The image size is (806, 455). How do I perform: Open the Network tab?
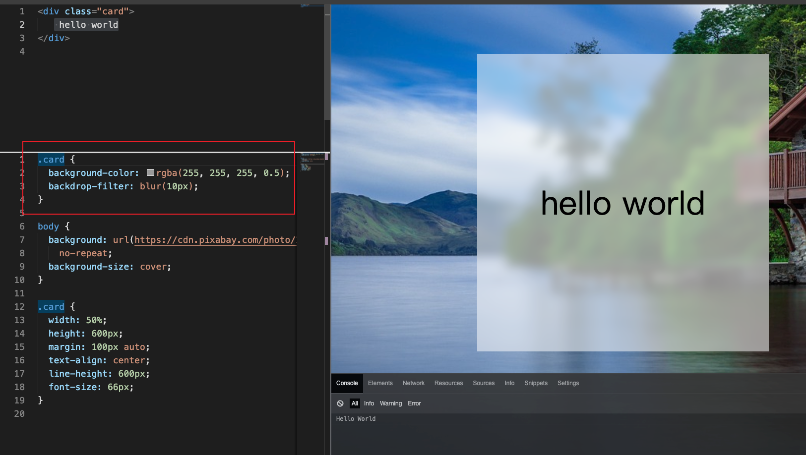[414, 383]
